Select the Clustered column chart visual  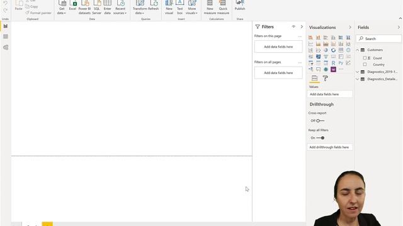point(333,38)
